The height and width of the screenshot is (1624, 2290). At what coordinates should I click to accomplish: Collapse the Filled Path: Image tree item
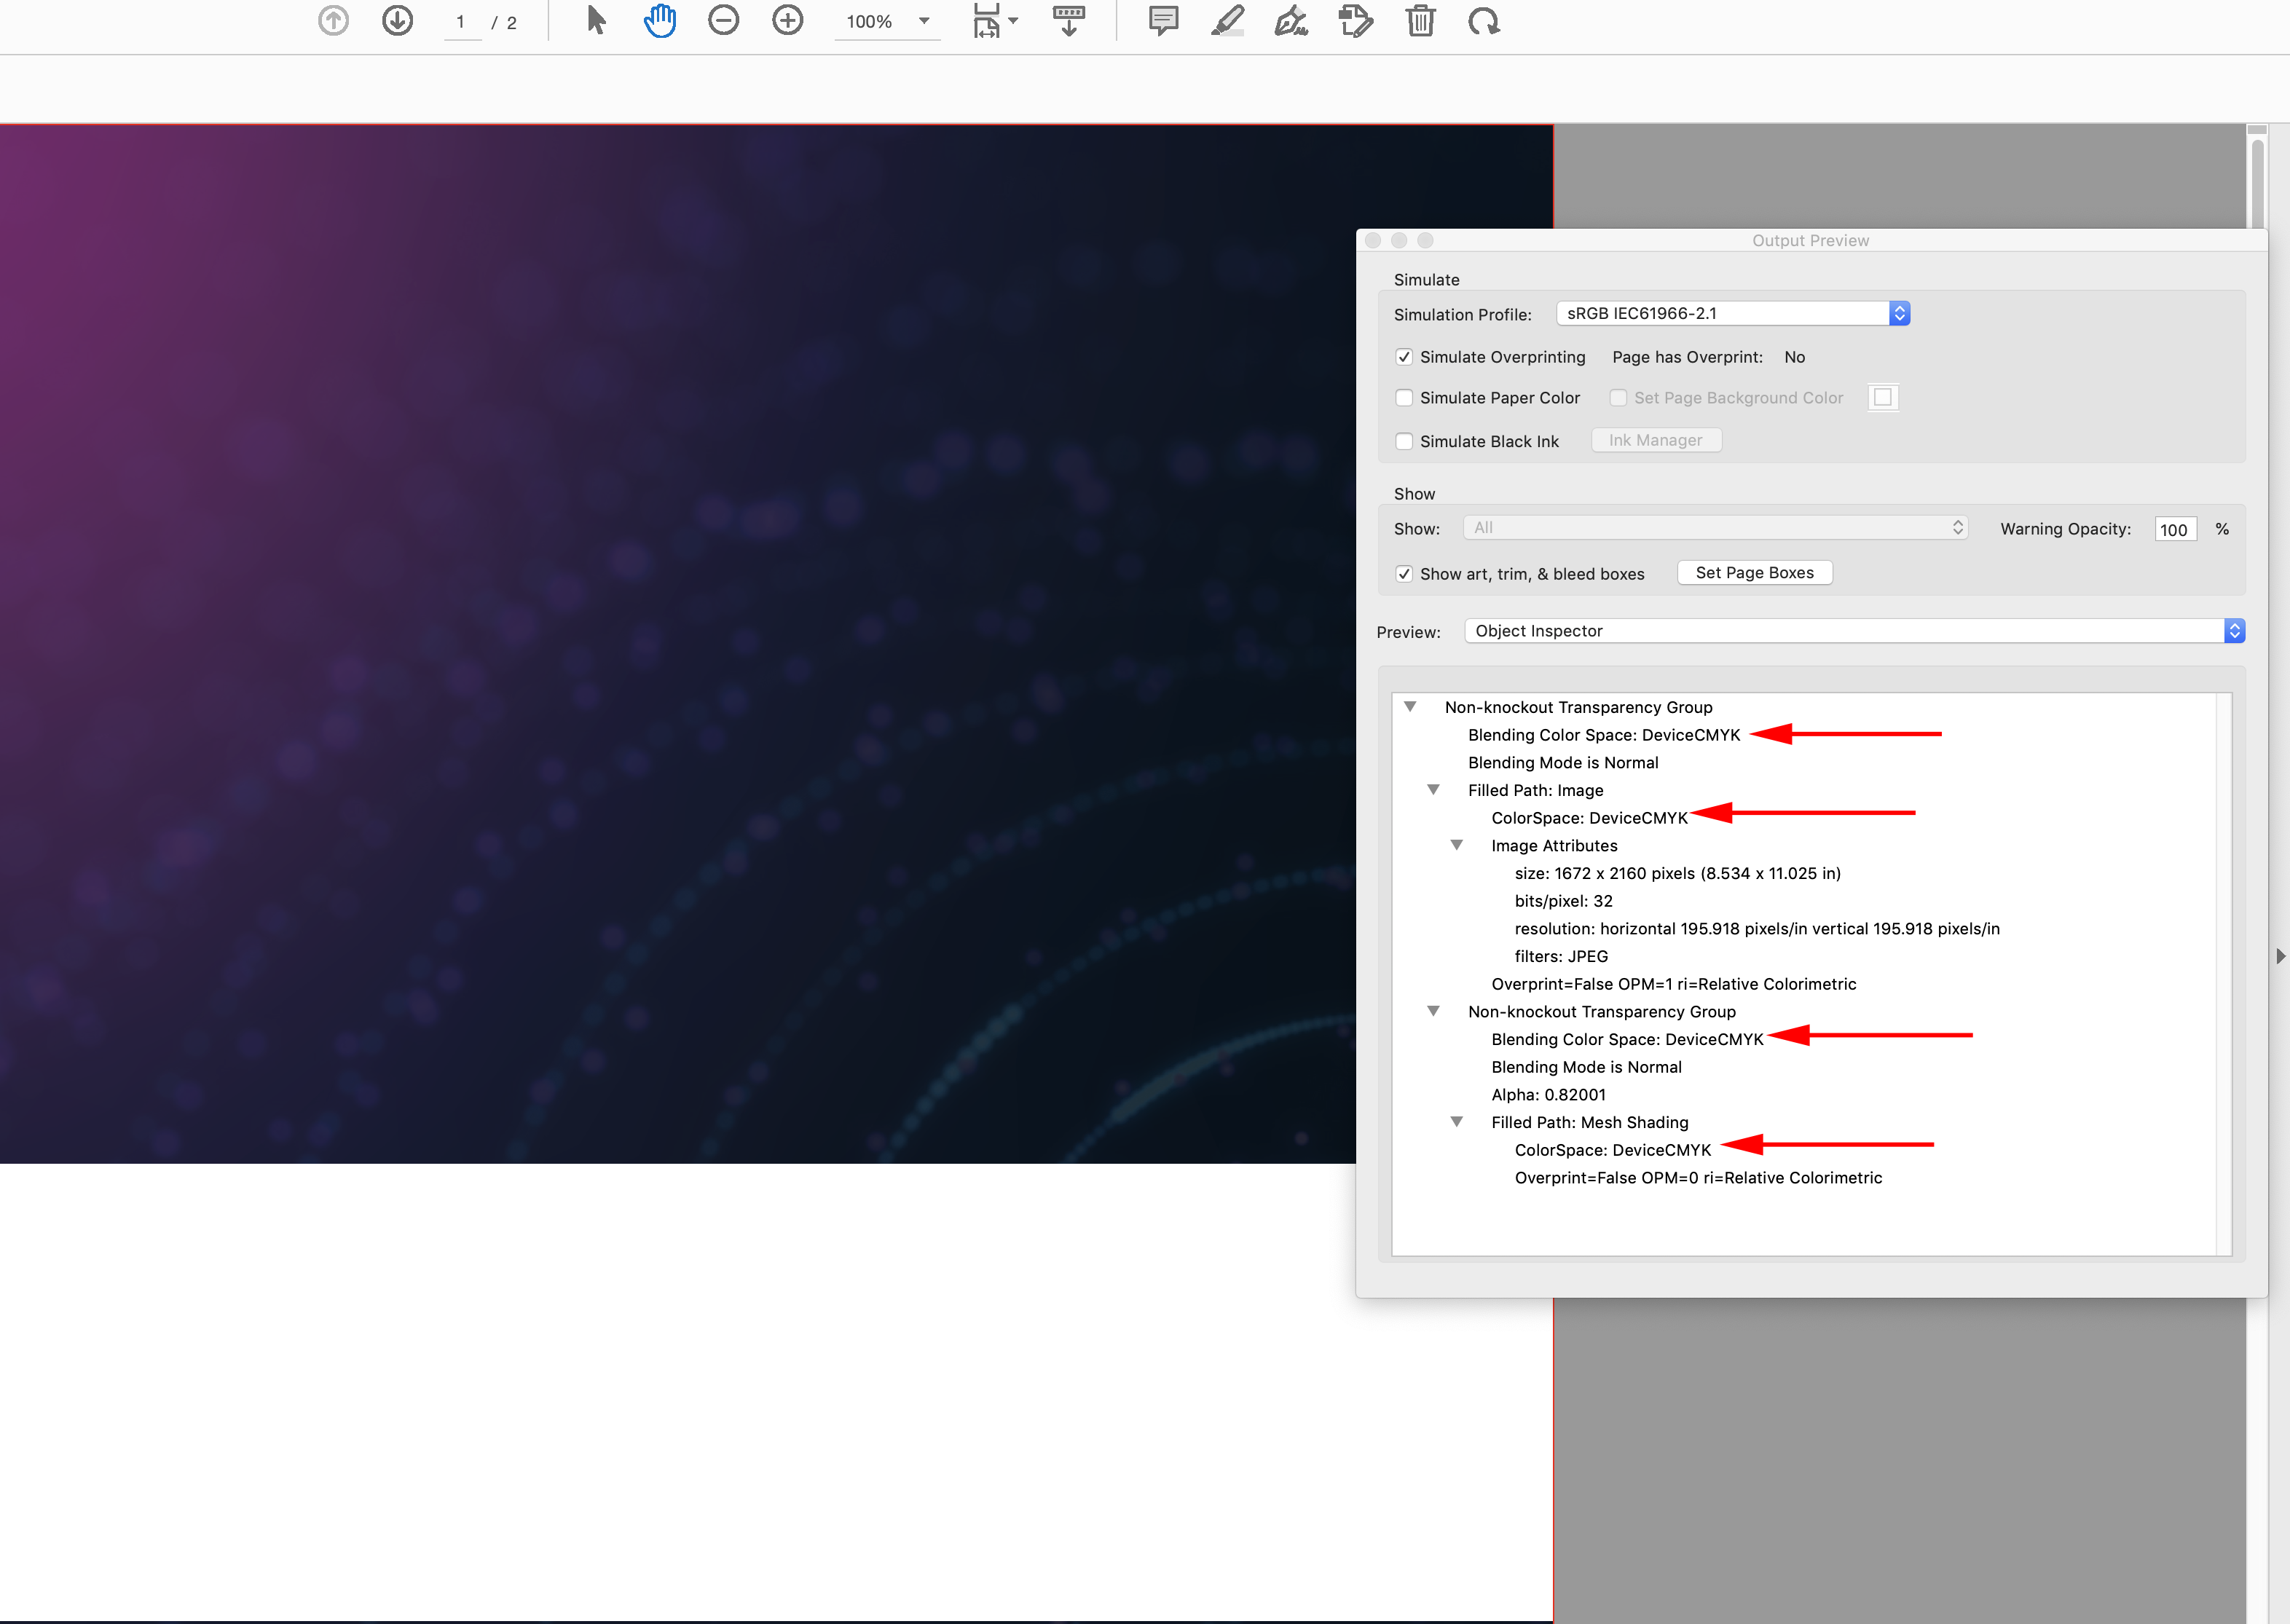[1434, 789]
